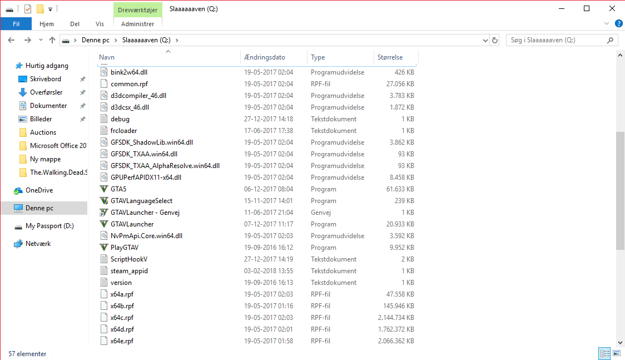Click Denne pc in the breadcrumb path
625x360 pixels.
pyautogui.click(x=95, y=40)
